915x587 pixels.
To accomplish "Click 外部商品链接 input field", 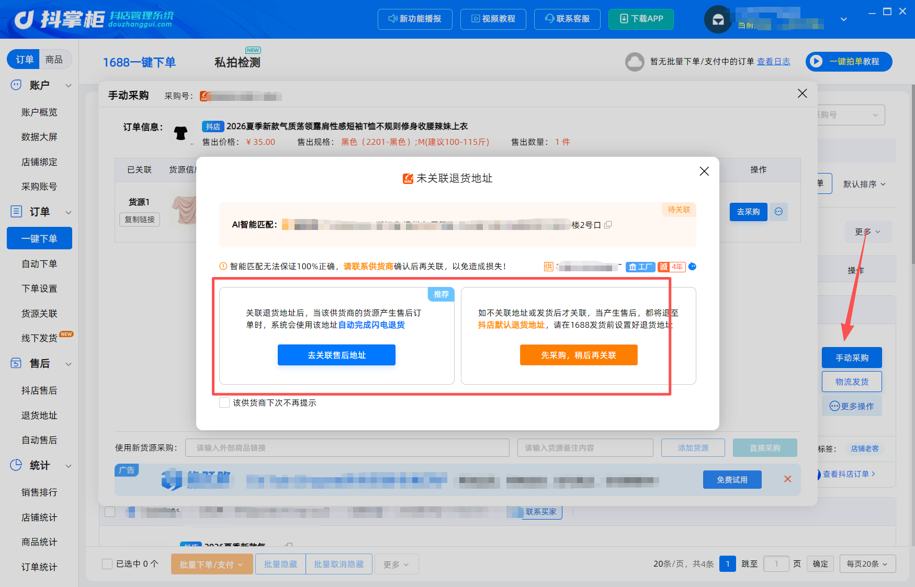I will click(347, 448).
